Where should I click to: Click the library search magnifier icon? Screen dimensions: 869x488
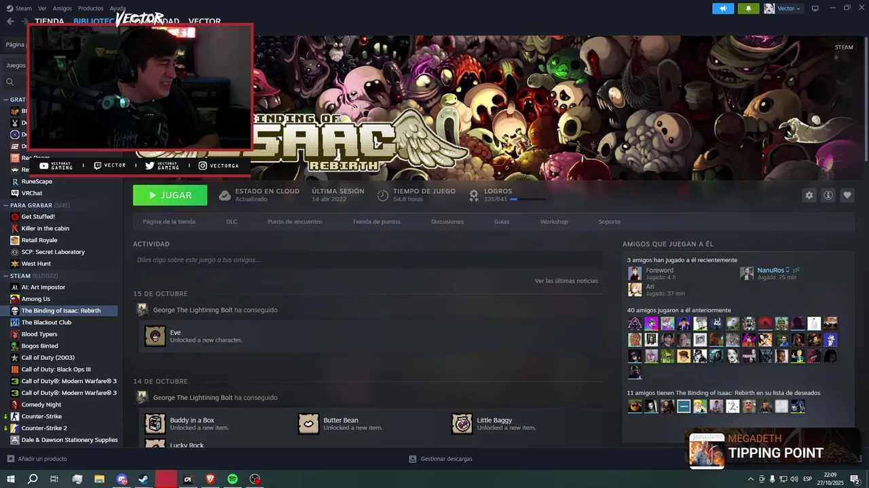pyautogui.click(x=10, y=82)
